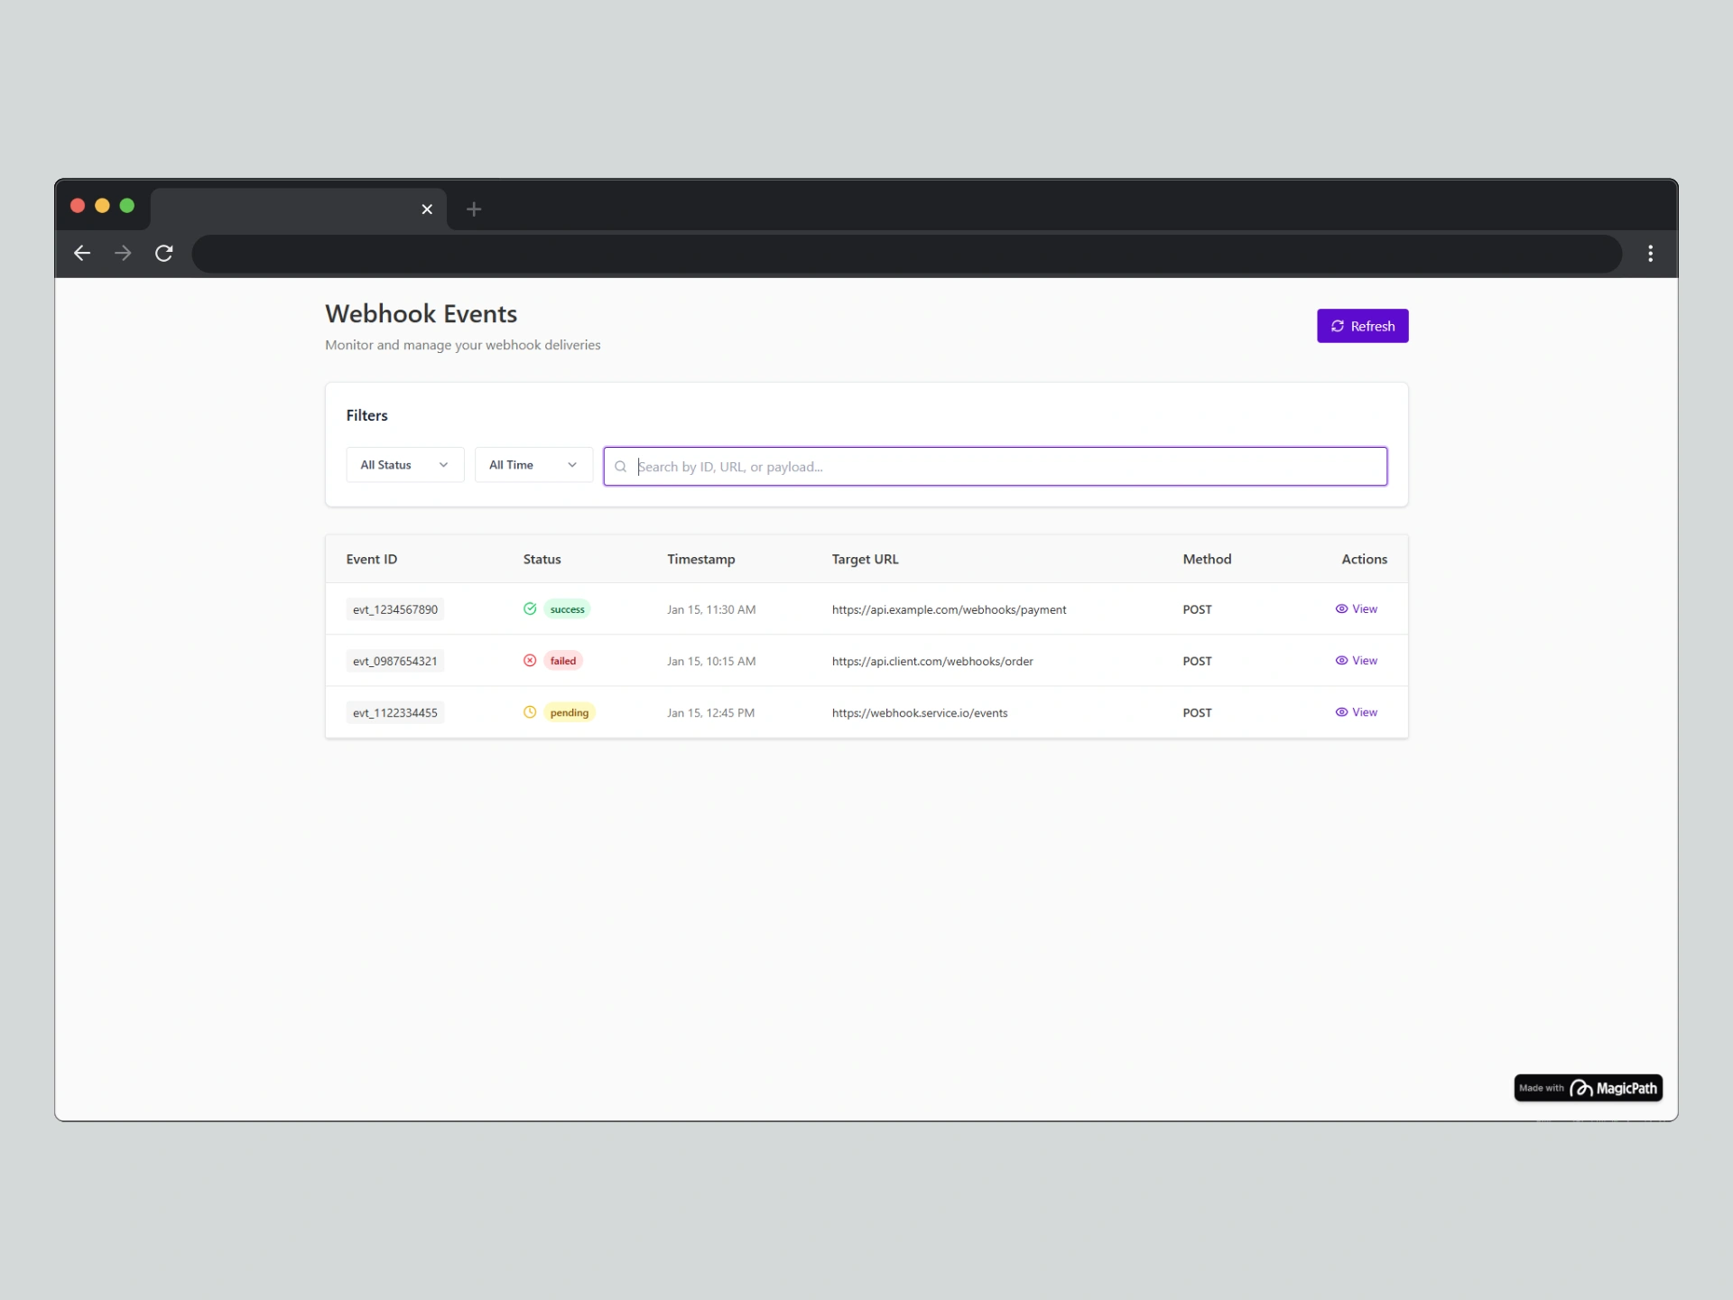The height and width of the screenshot is (1300, 1733).
Task: Open a new browser tab
Action: [474, 209]
